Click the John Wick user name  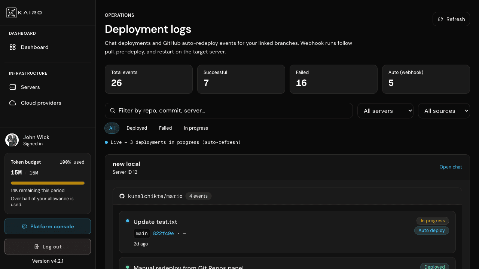36,137
